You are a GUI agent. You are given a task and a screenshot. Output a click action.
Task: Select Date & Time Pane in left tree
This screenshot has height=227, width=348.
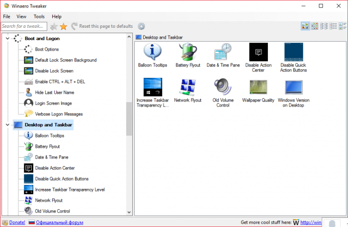click(52, 157)
